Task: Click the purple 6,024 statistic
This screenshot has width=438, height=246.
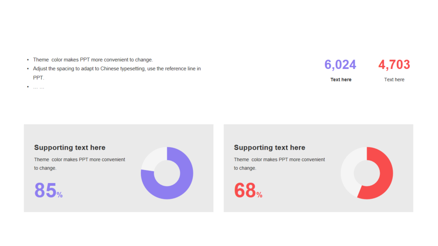Action: 340,65
